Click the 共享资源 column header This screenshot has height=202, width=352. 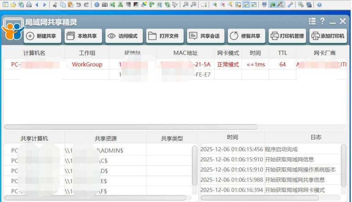[x=106, y=139]
